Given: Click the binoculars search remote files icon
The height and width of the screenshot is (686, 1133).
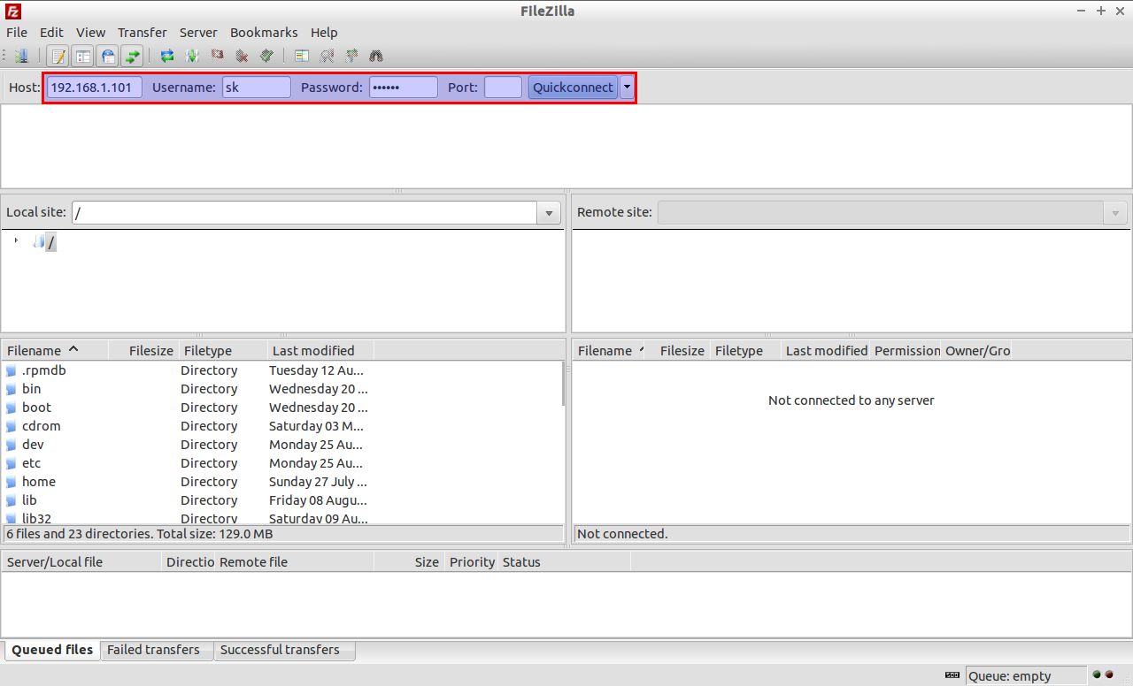Looking at the screenshot, I should click(376, 57).
